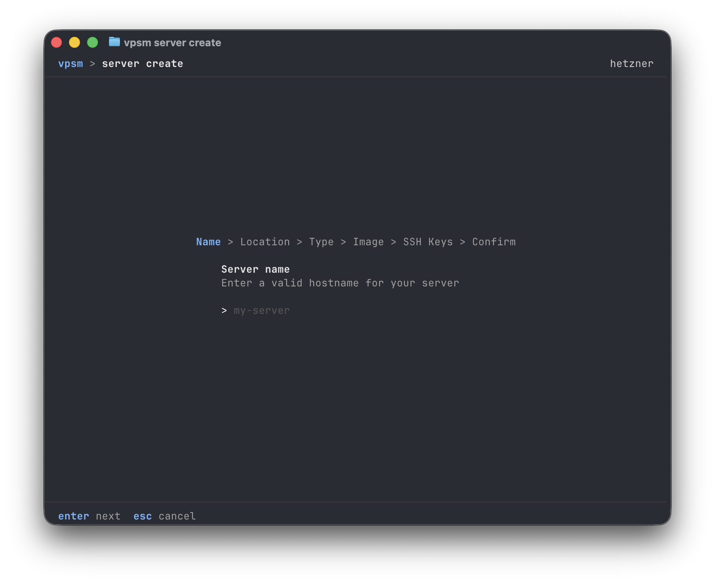Image resolution: width=715 pixels, height=583 pixels.
Task: Click the enter next action
Action: pos(90,516)
